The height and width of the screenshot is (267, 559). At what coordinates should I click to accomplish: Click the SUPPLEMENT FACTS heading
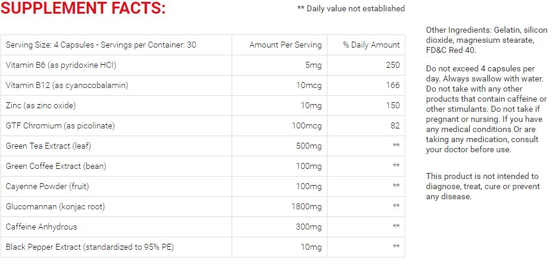tap(83, 8)
